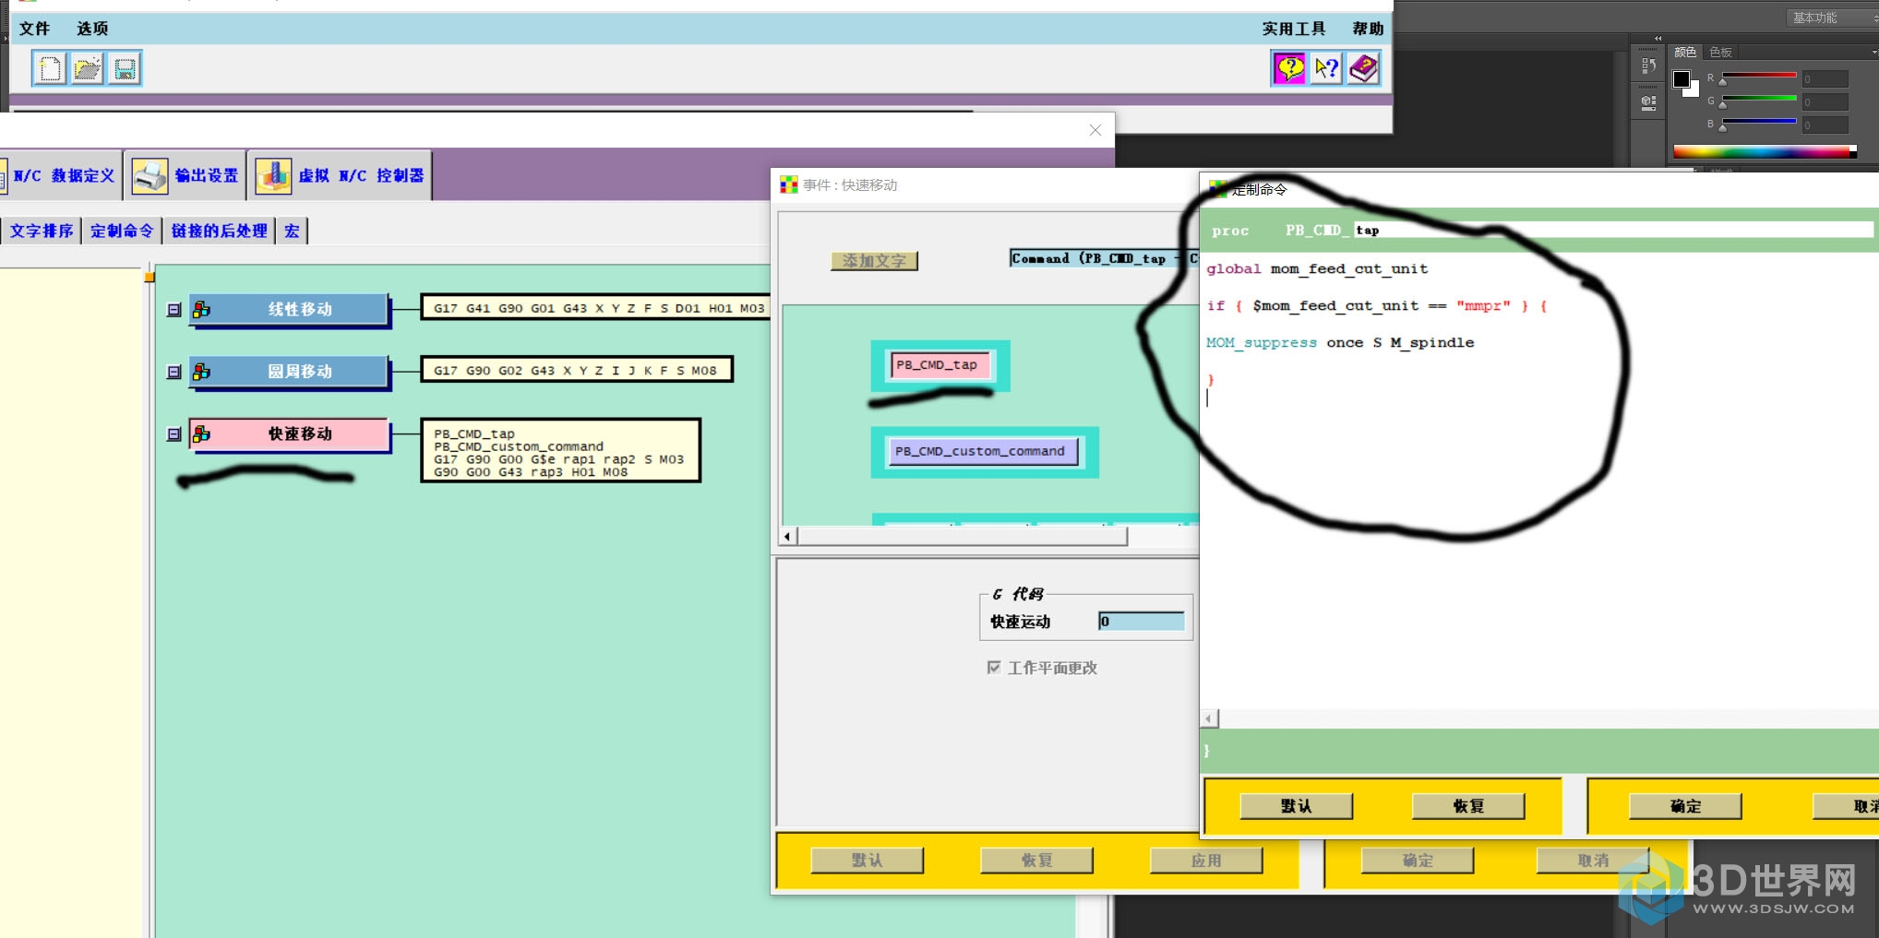This screenshot has height=938, width=1879.
Task: Click 默认 in the custom command dialog
Action: [1297, 806]
